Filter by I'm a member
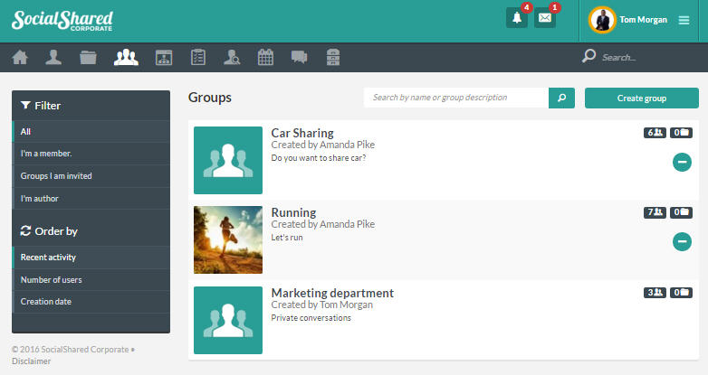The height and width of the screenshot is (375, 708). (x=91, y=154)
